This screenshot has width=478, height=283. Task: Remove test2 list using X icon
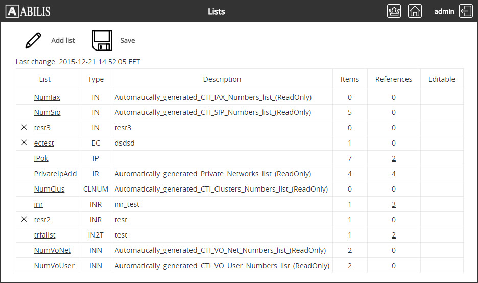click(x=24, y=219)
